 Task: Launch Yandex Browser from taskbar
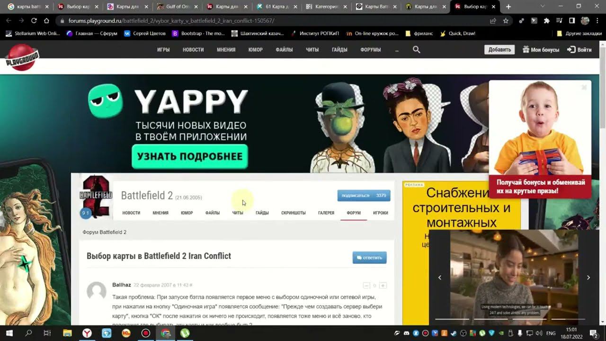tap(87, 333)
